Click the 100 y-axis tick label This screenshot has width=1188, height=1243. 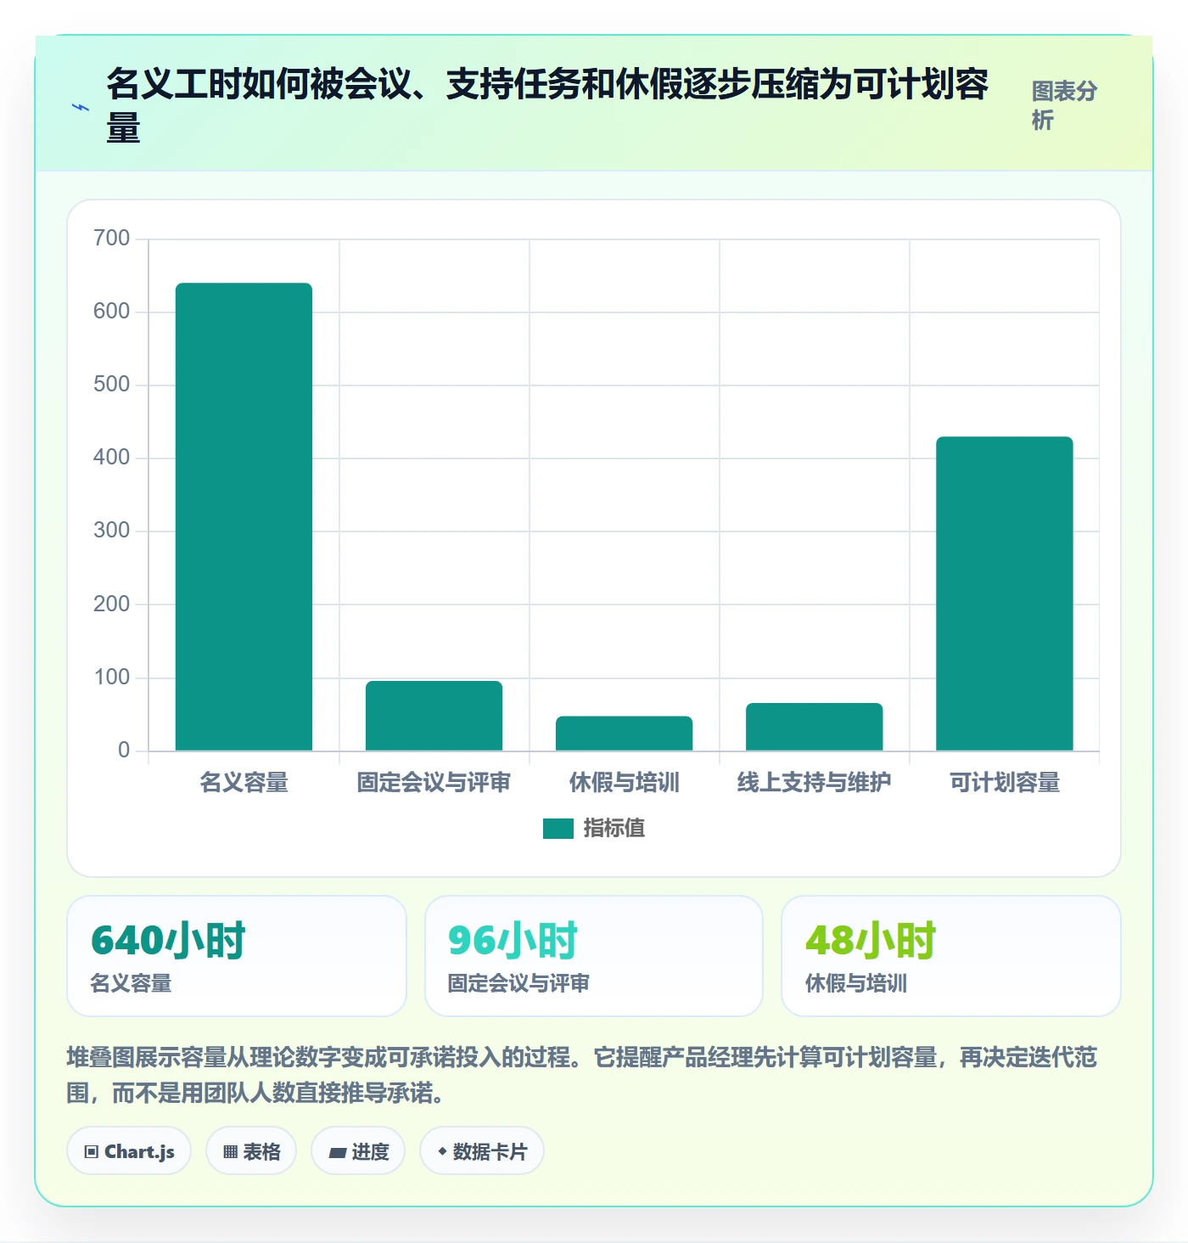(x=112, y=678)
